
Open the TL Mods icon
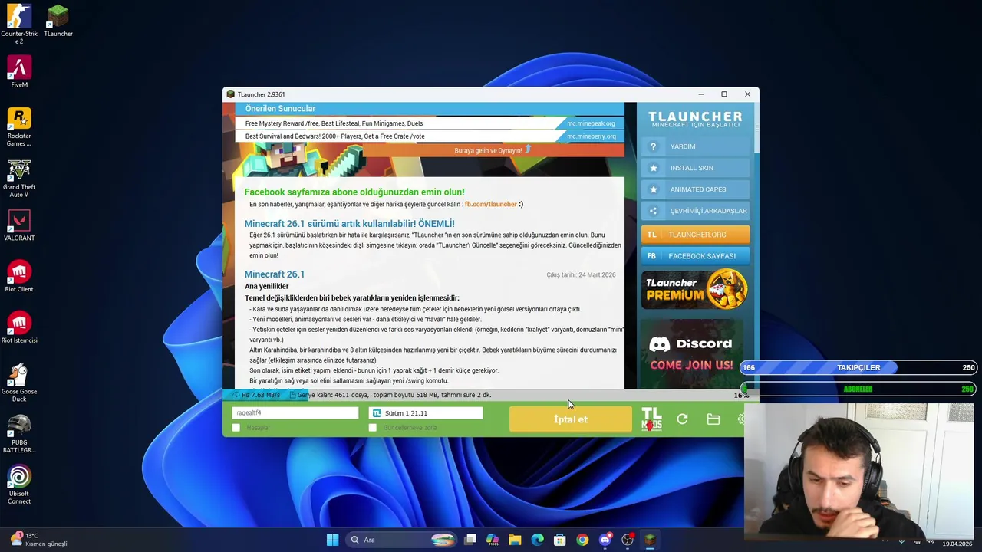651,419
